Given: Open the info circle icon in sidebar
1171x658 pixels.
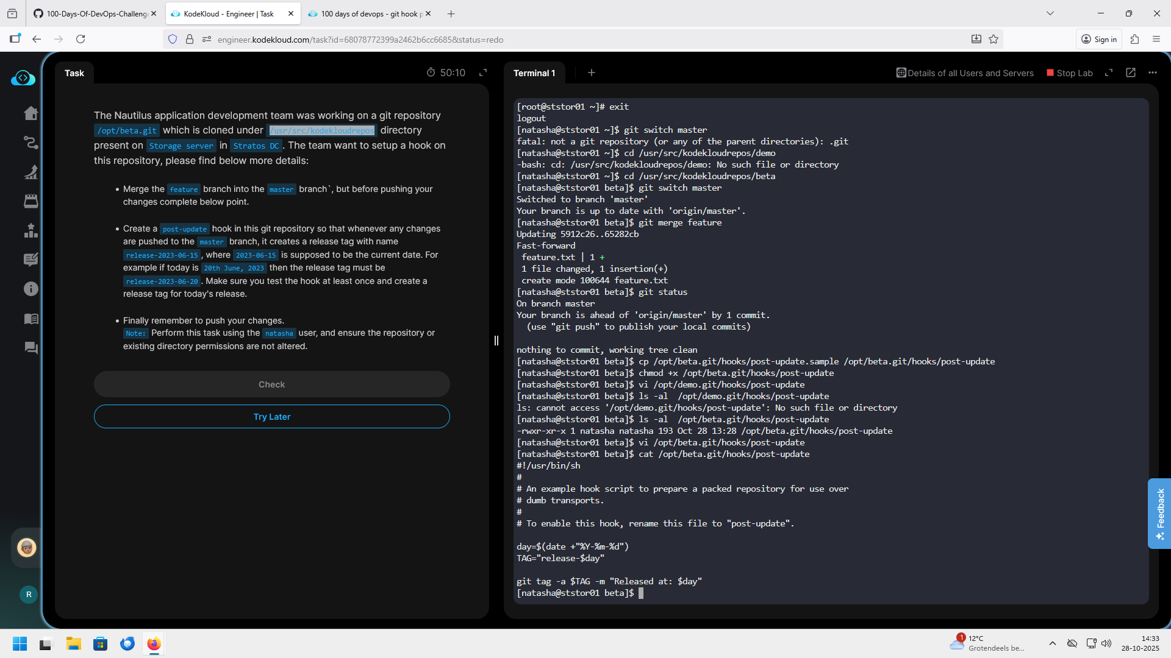Looking at the screenshot, I should click(30, 289).
